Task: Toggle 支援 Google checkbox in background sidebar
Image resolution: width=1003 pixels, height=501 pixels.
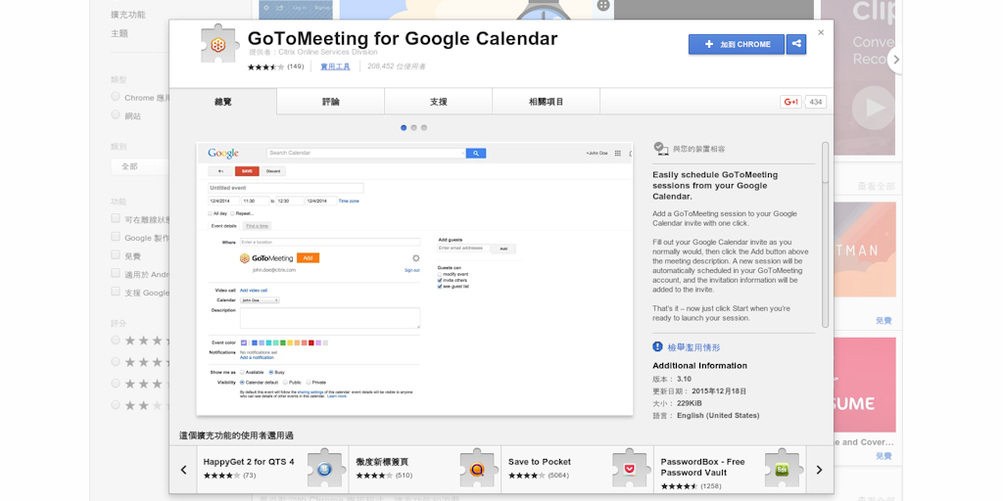Action: [x=116, y=291]
